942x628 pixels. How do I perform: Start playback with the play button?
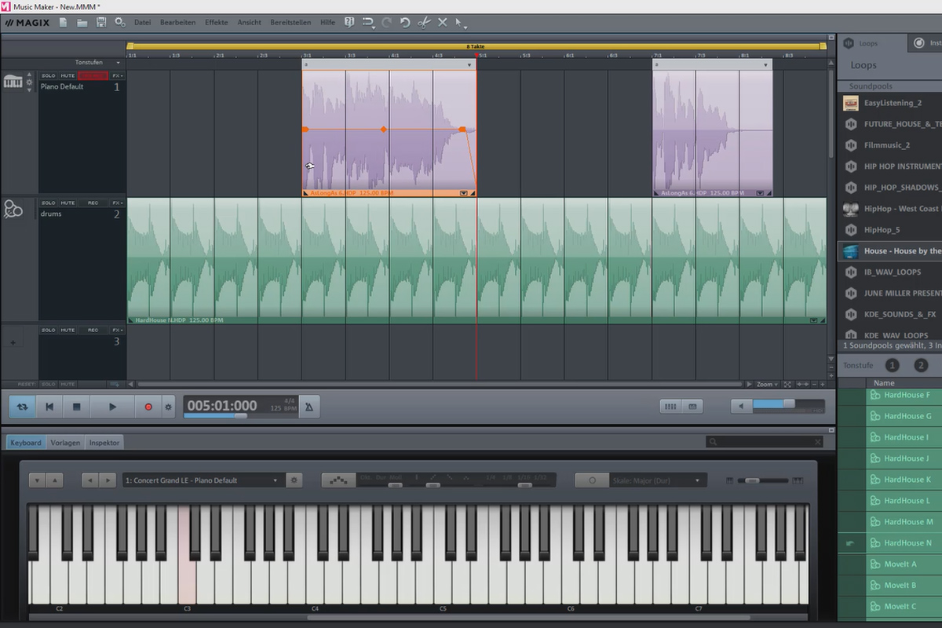click(x=112, y=407)
